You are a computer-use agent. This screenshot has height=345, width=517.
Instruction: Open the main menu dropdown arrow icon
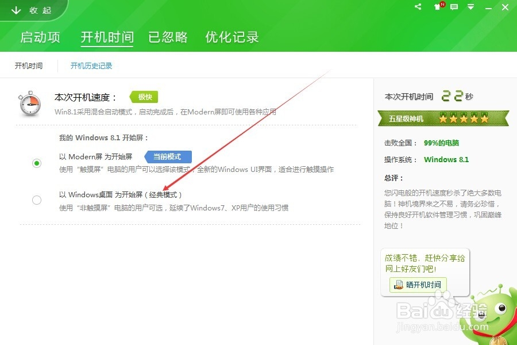pos(470,7)
